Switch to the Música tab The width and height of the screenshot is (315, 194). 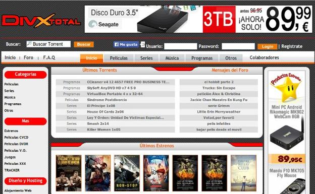click(x=172, y=58)
